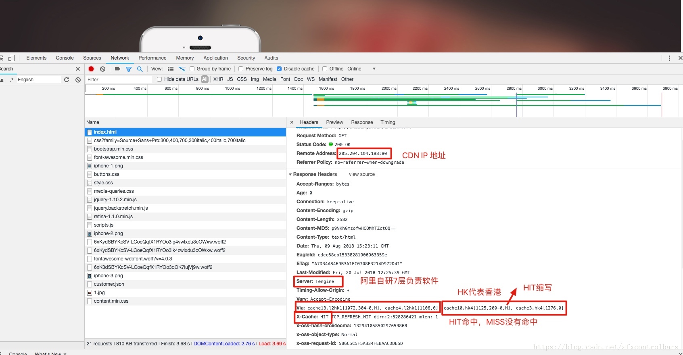
Task: Open network search magnifier icon
Action: (x=140, y=69)
